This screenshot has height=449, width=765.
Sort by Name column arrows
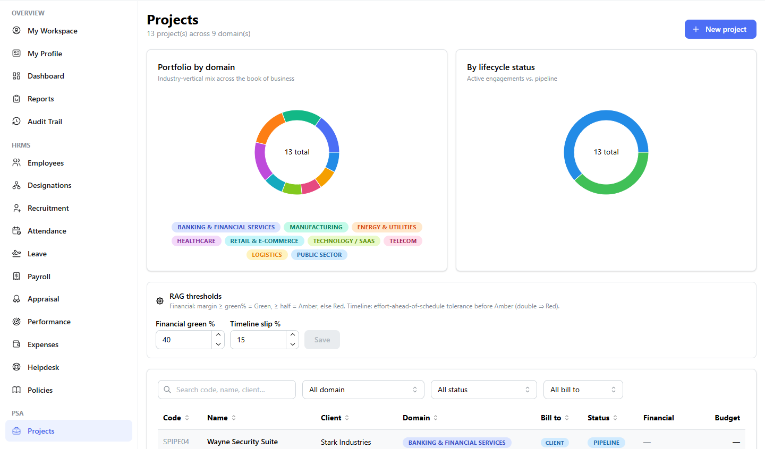pos(234,418)
